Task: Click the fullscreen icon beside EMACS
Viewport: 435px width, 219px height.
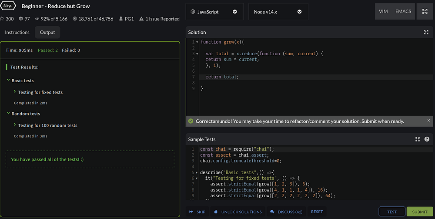Action: click(x=425, y=12)
